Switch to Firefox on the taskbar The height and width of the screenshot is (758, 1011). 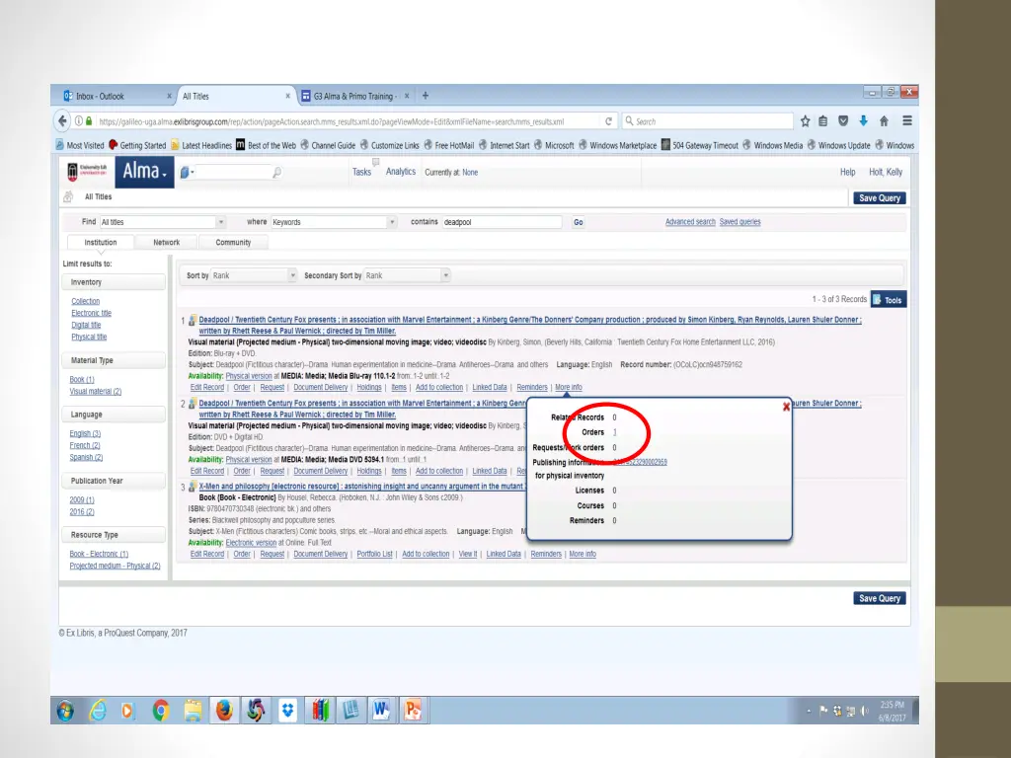click(x=224, y=711)
